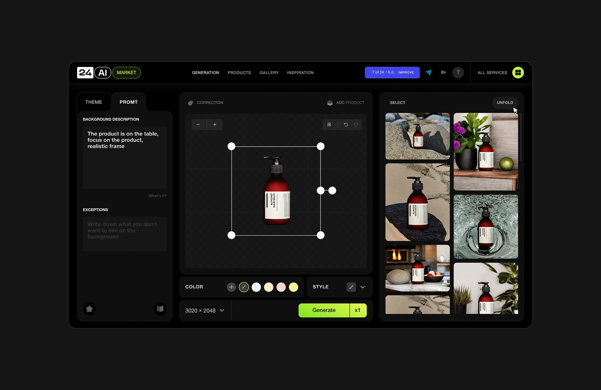Click the undo arrow icon
Image resolution: width=601 pixels, height=390 pixels.
(346, 125)
